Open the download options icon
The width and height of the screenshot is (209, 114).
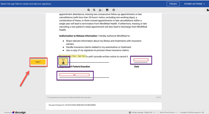click(101, 10)
